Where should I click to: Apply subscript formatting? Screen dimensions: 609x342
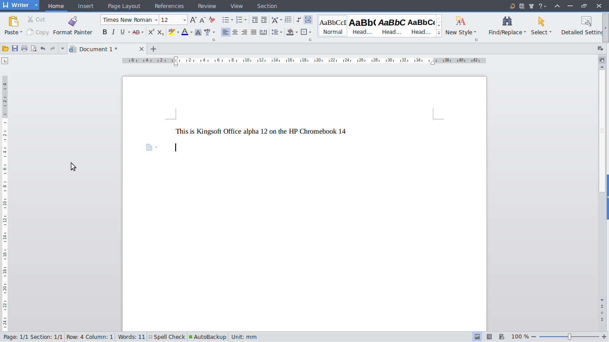(x=160, y=32)
